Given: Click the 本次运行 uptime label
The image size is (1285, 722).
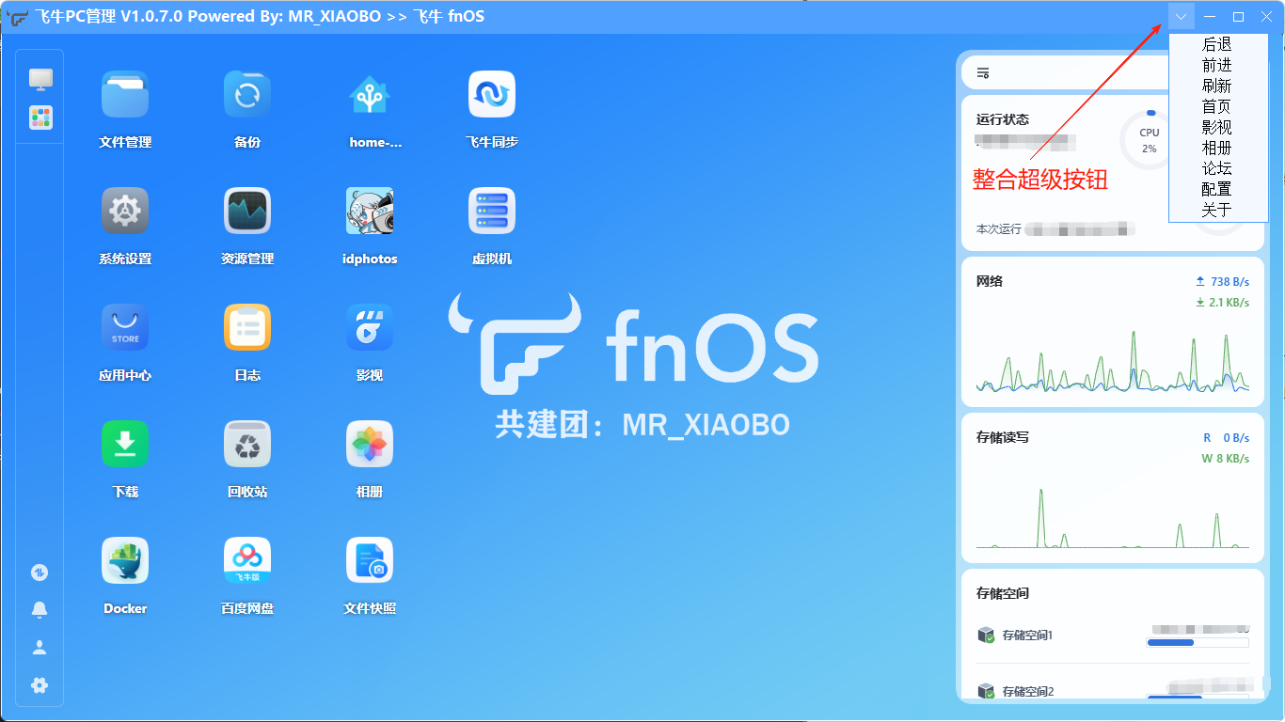Looking at the screenshot, I should (x=999, y=228).
